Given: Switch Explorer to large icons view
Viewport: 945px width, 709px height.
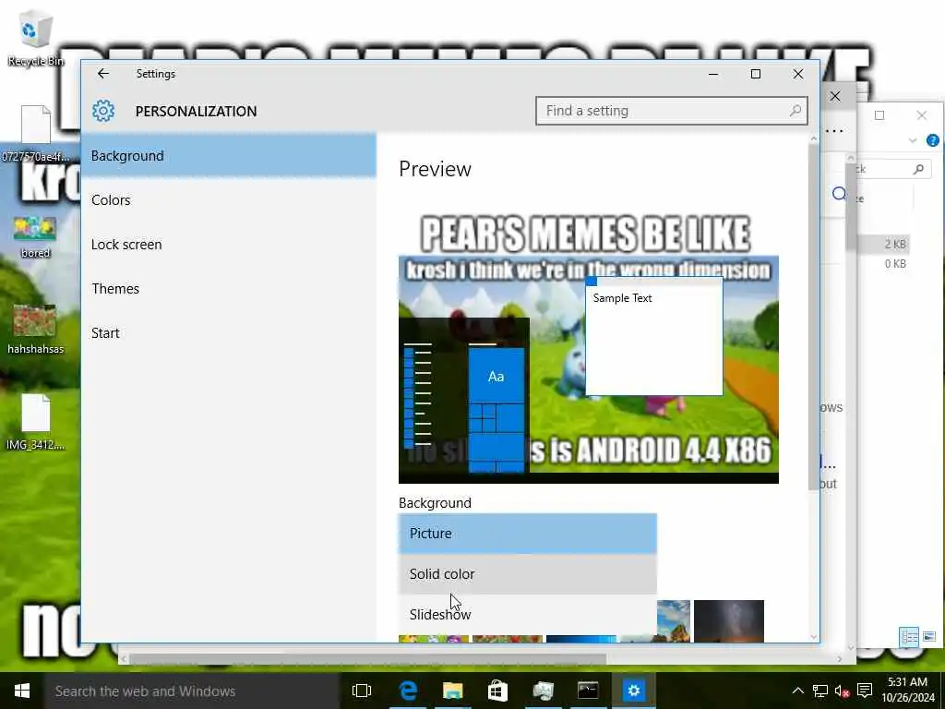Looking at the screenshot, I should (x=928, y=637).
